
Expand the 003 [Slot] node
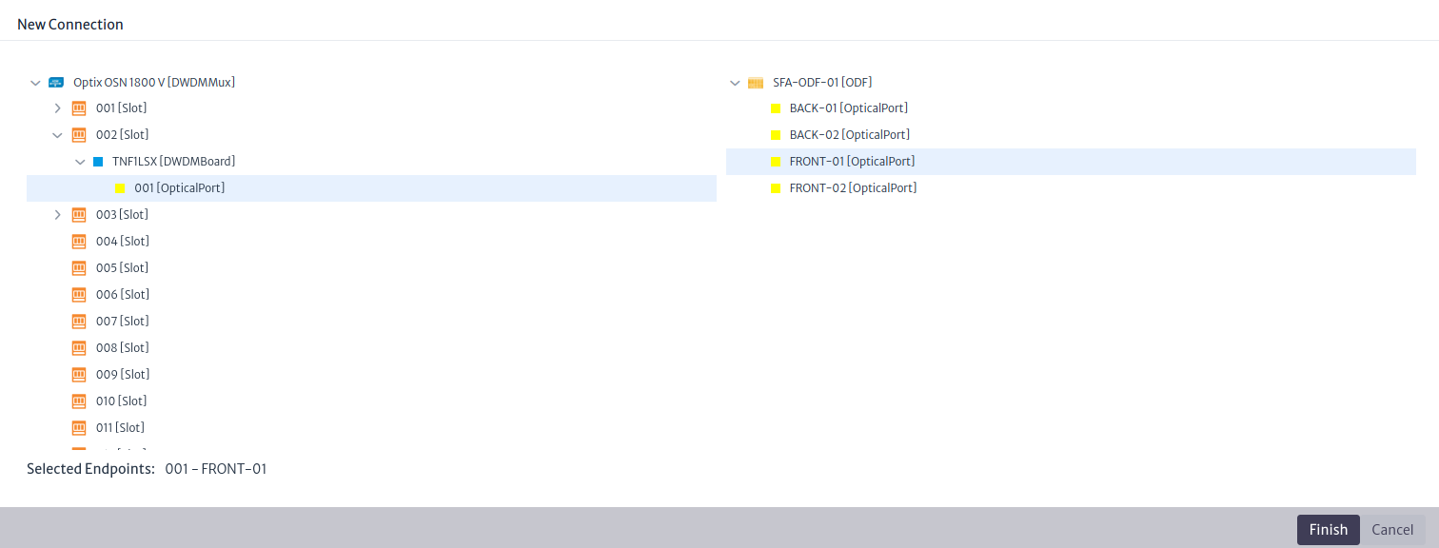click(x=58, y=214)
